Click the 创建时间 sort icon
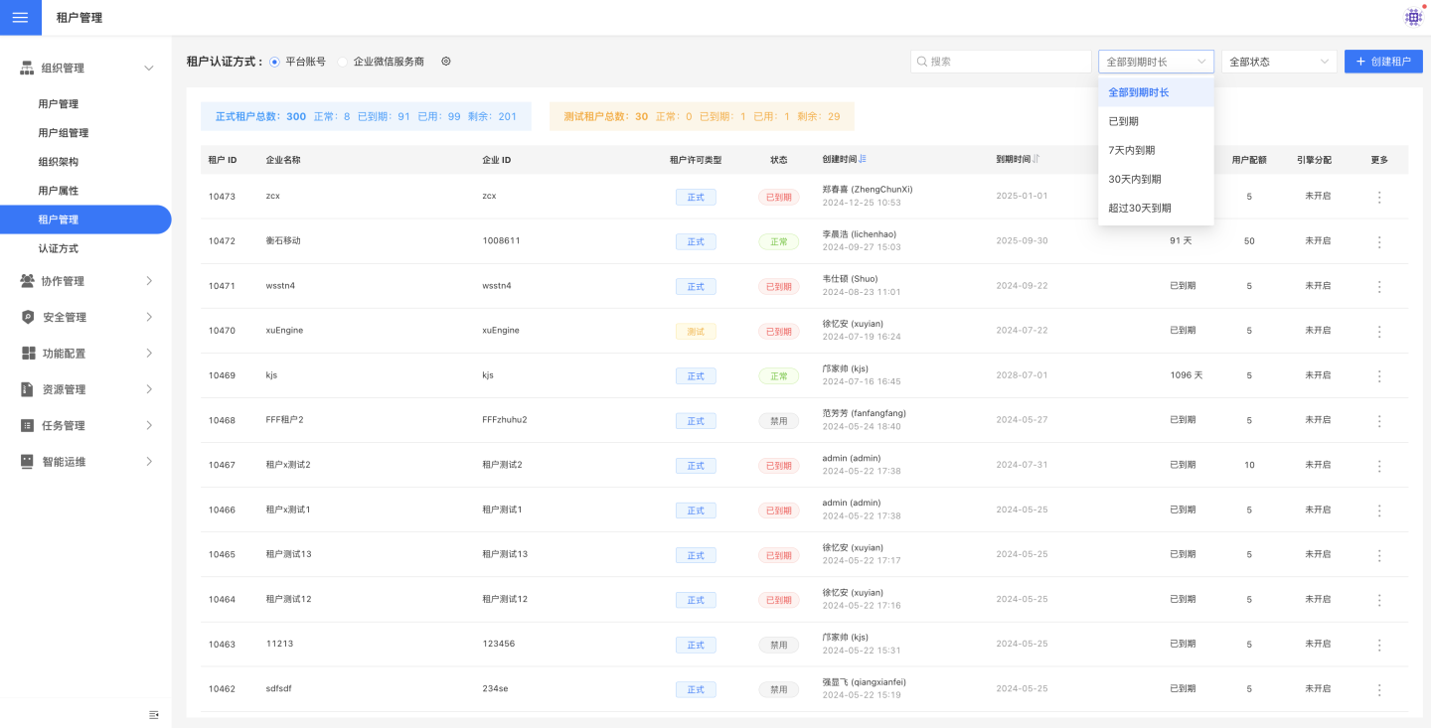1431x728 pixels. [863, 159]
